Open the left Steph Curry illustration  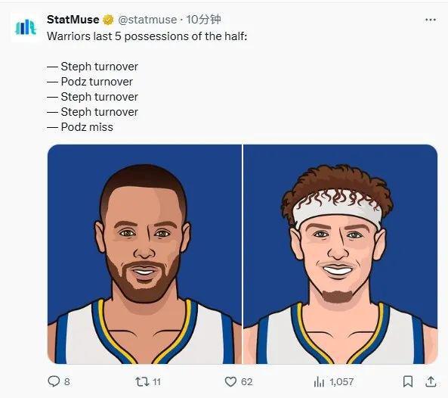144,254
